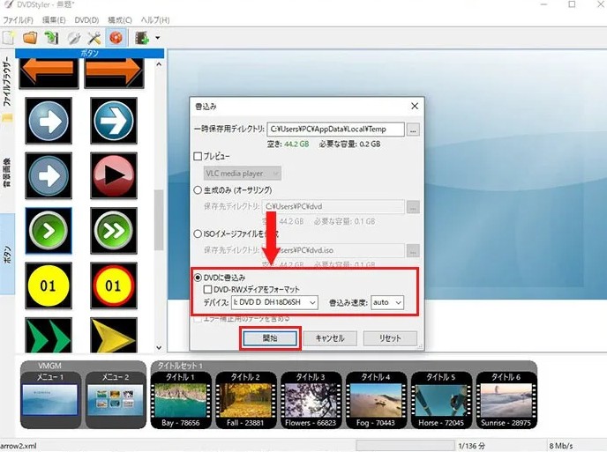Expand the Add file dropdown arrow
This screenshot has width=607, height=452.
(158, 38)
